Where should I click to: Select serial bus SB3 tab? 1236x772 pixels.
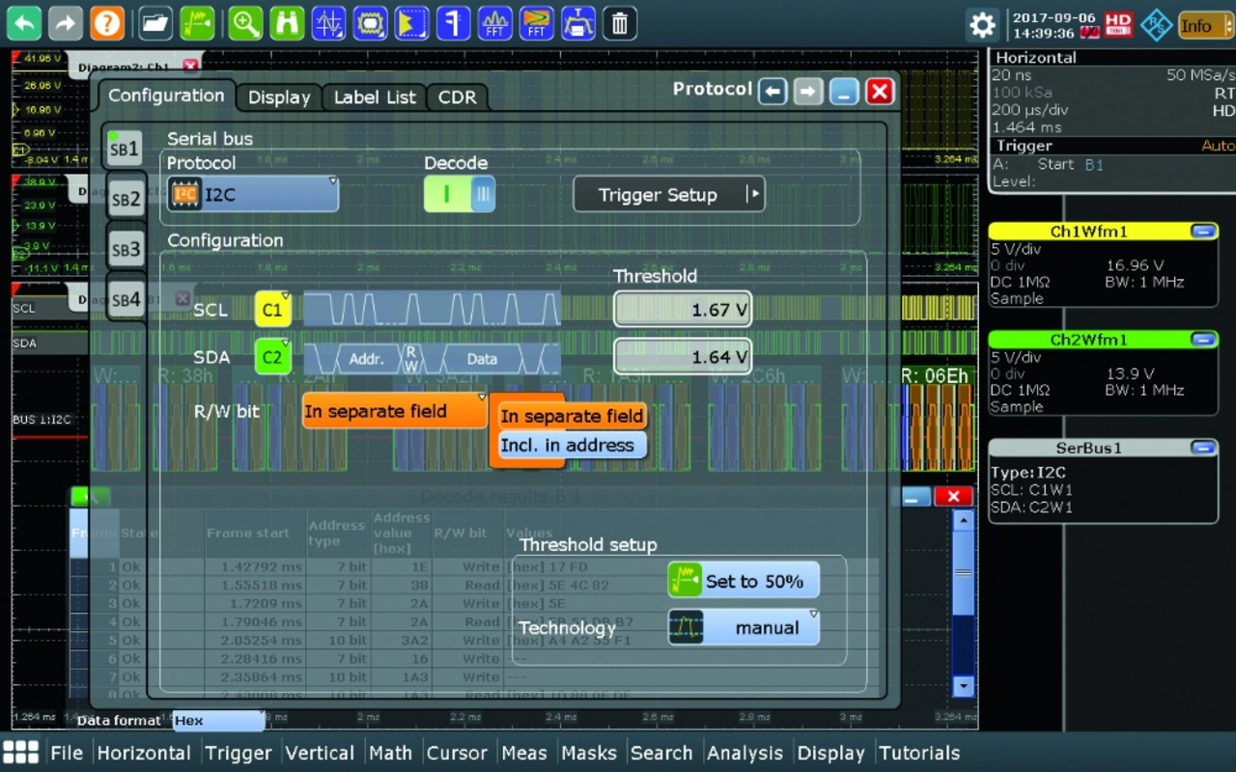[126, 250]
